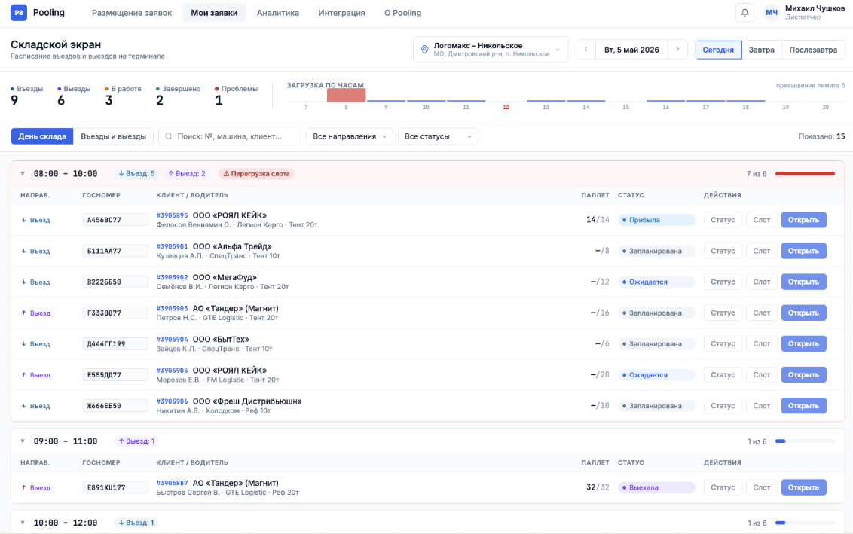This screenshot has height=534, width=853.
Task: Click Выезд: 2 badge in 08:00 slot
Action: (x=187, y=174)
